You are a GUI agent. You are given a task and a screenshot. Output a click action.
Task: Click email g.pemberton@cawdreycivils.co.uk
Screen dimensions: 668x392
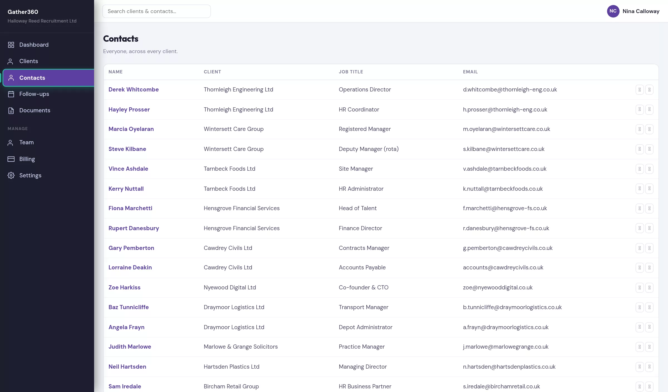[x=508, y=248]
